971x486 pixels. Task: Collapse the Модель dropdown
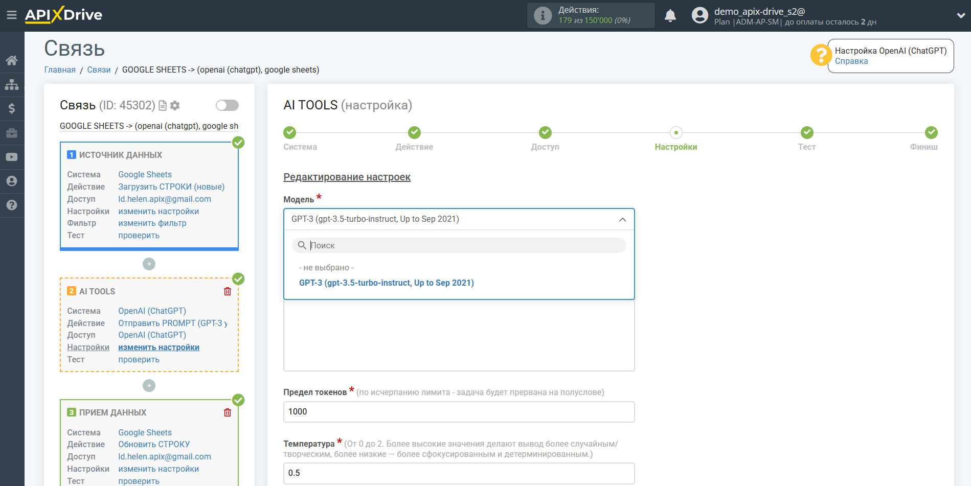point(622,219)
